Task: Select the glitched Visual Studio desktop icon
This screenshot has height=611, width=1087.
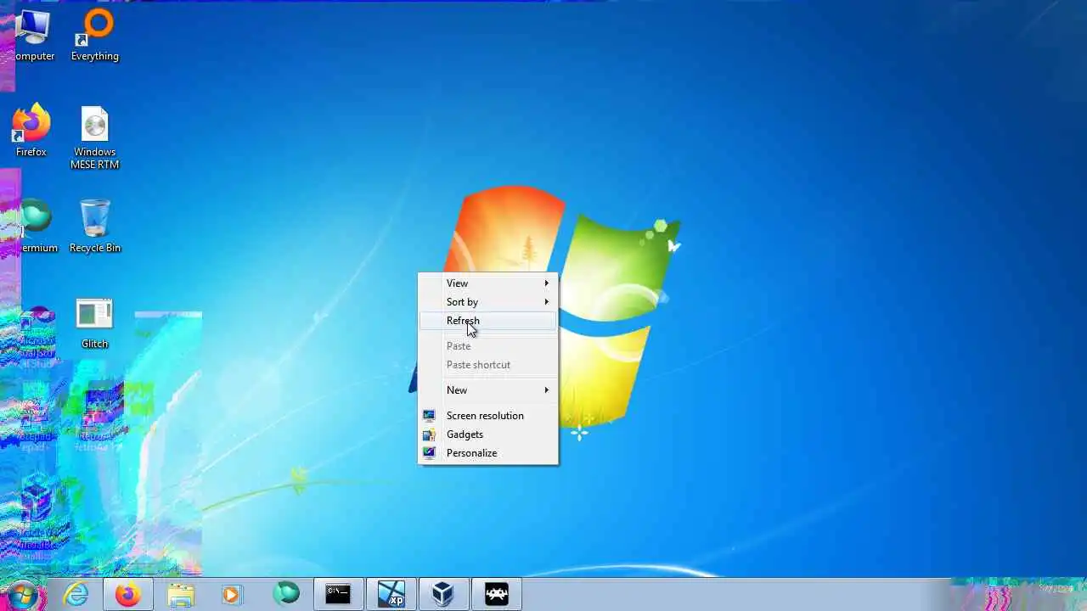Action: (36, 337)
